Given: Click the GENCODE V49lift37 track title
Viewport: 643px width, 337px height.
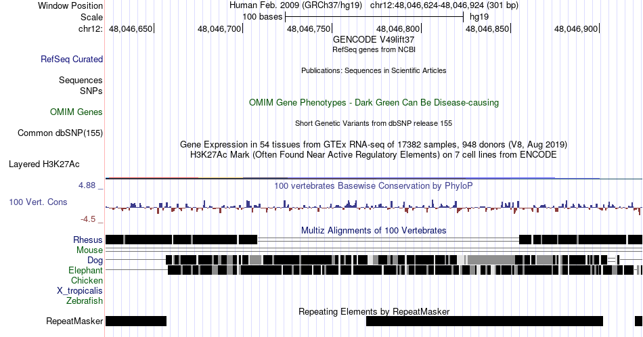Looking at the screenshot, I should pos(374,40).
